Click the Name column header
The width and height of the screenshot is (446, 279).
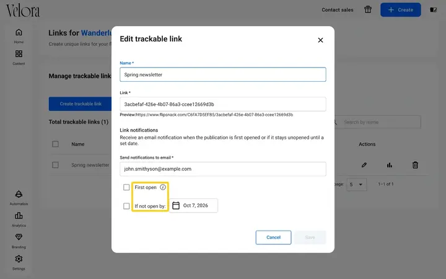pos(78,144)
